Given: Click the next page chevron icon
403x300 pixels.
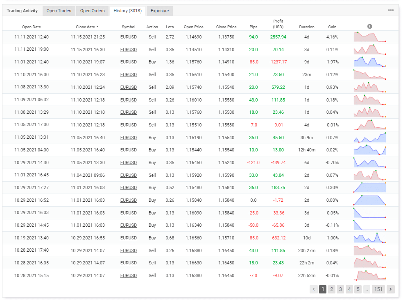Looking at the screenshot, I should tap(390, 289).
